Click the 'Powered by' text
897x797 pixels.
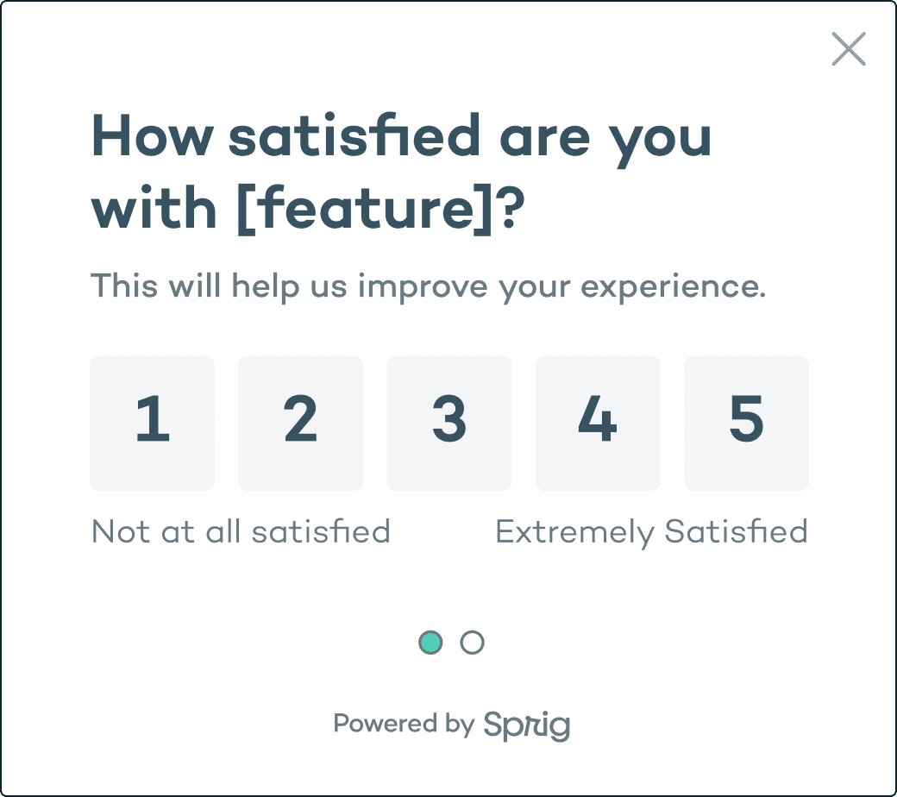(404, 724)
